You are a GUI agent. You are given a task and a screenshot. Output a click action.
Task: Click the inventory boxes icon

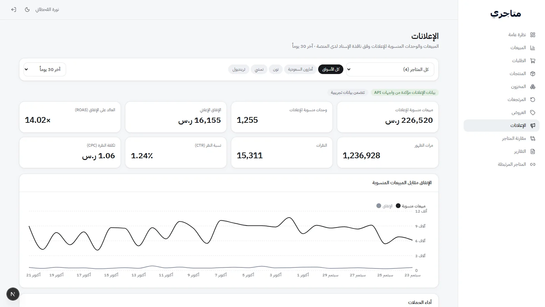pyautogui.click(x=533, y=87)
